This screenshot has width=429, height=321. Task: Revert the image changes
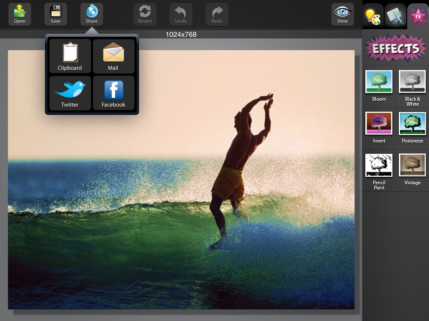145,14
